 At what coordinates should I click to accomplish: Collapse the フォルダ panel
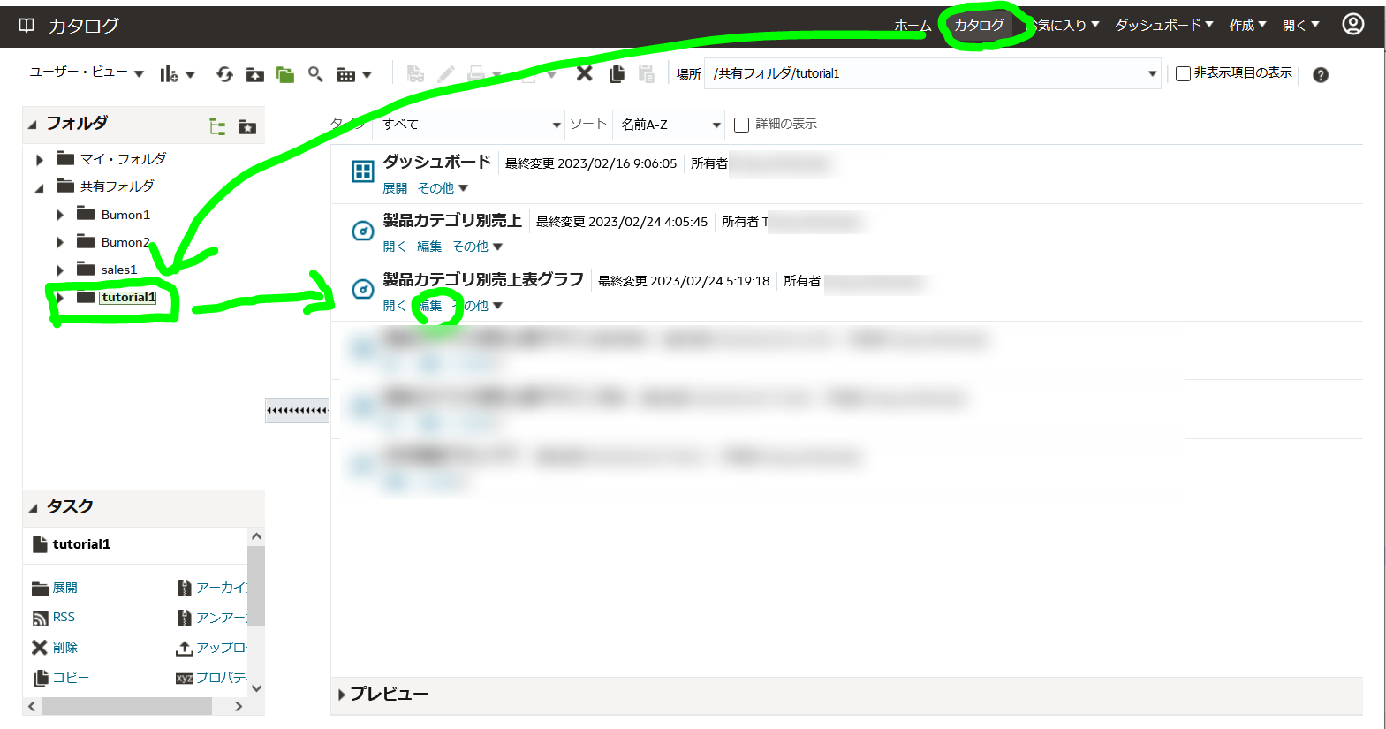pyautogui.click(x=33, y=125)
